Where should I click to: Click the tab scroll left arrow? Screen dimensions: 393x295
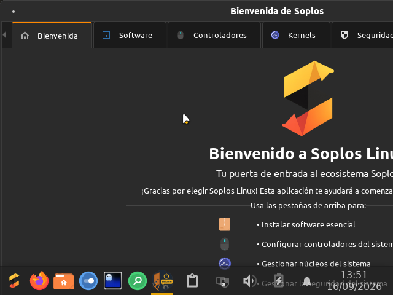[x=4, y=35]
